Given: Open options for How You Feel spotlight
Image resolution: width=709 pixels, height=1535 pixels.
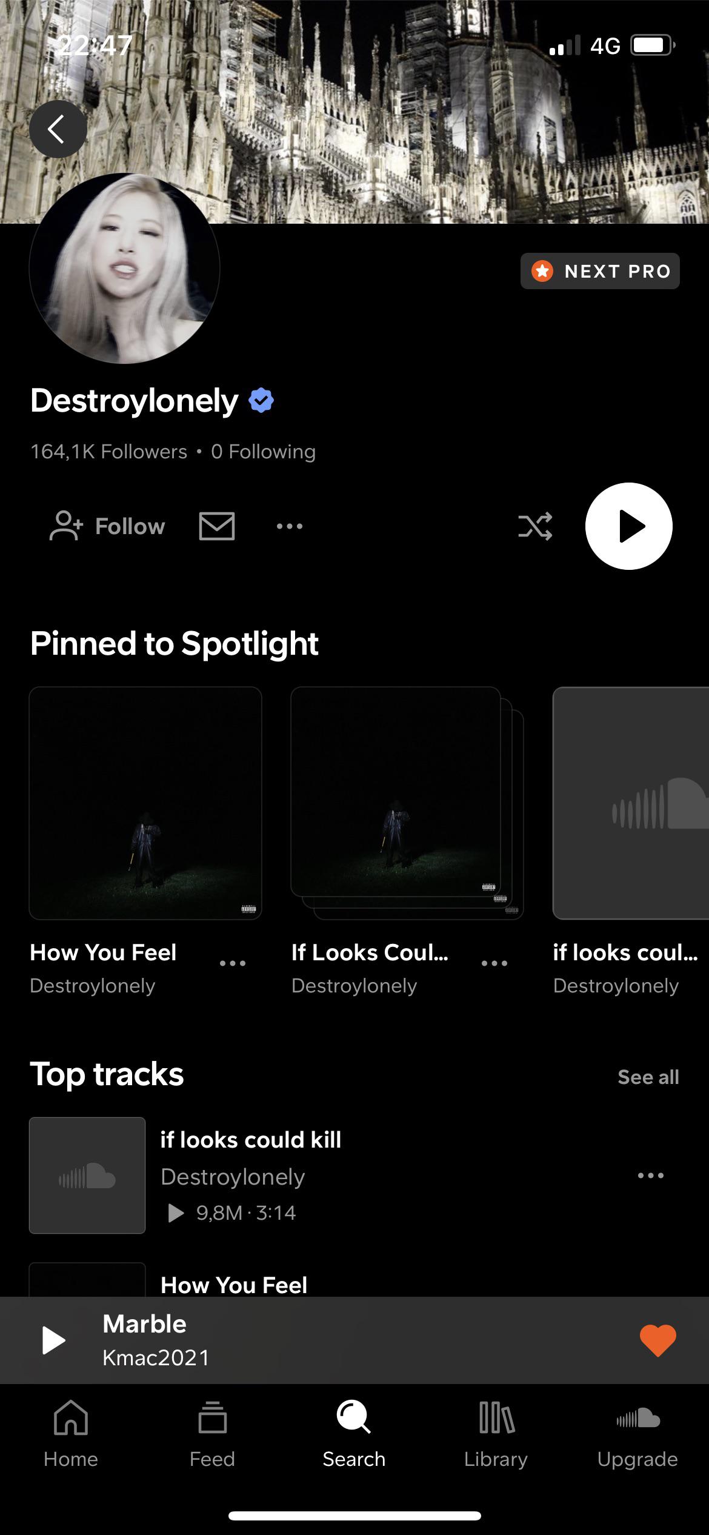Looking at the screenshot, I should coord(233,963).
